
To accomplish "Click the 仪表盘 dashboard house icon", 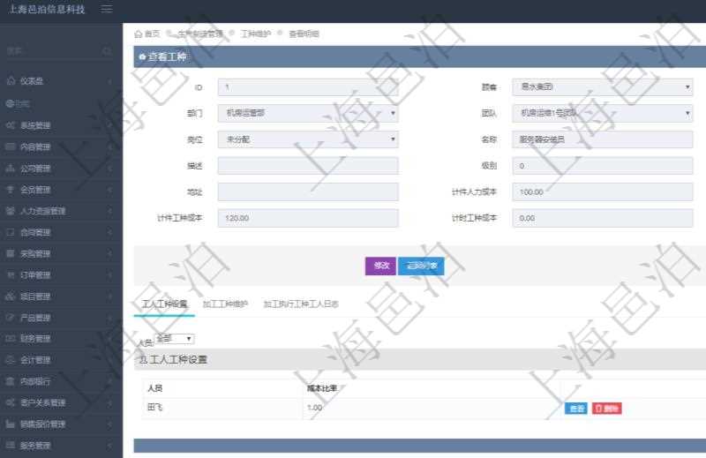I will coord(11,80).
